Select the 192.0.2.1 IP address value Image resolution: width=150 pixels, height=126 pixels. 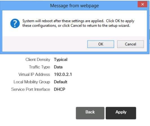pyautogui.click(x=63, y=74)
